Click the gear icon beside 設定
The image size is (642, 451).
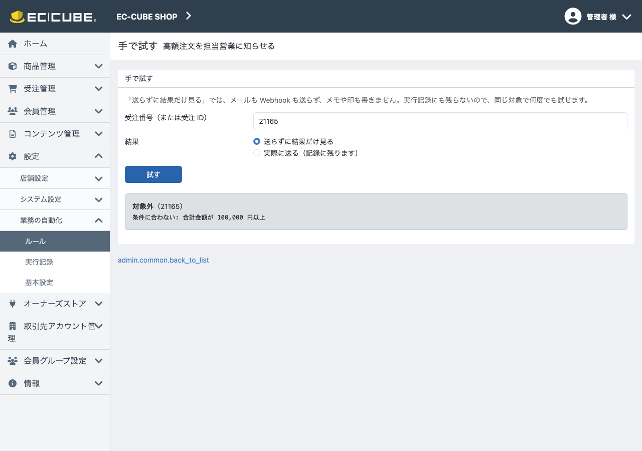click(x=13, y=156)
